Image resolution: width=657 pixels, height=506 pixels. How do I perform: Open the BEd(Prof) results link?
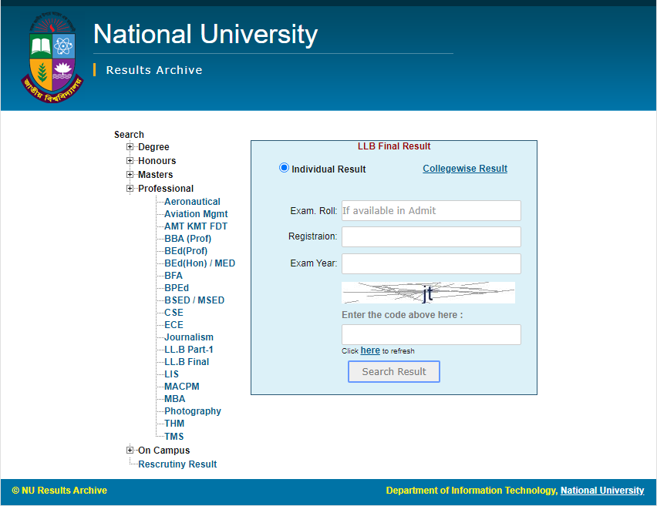coord(186,251)
